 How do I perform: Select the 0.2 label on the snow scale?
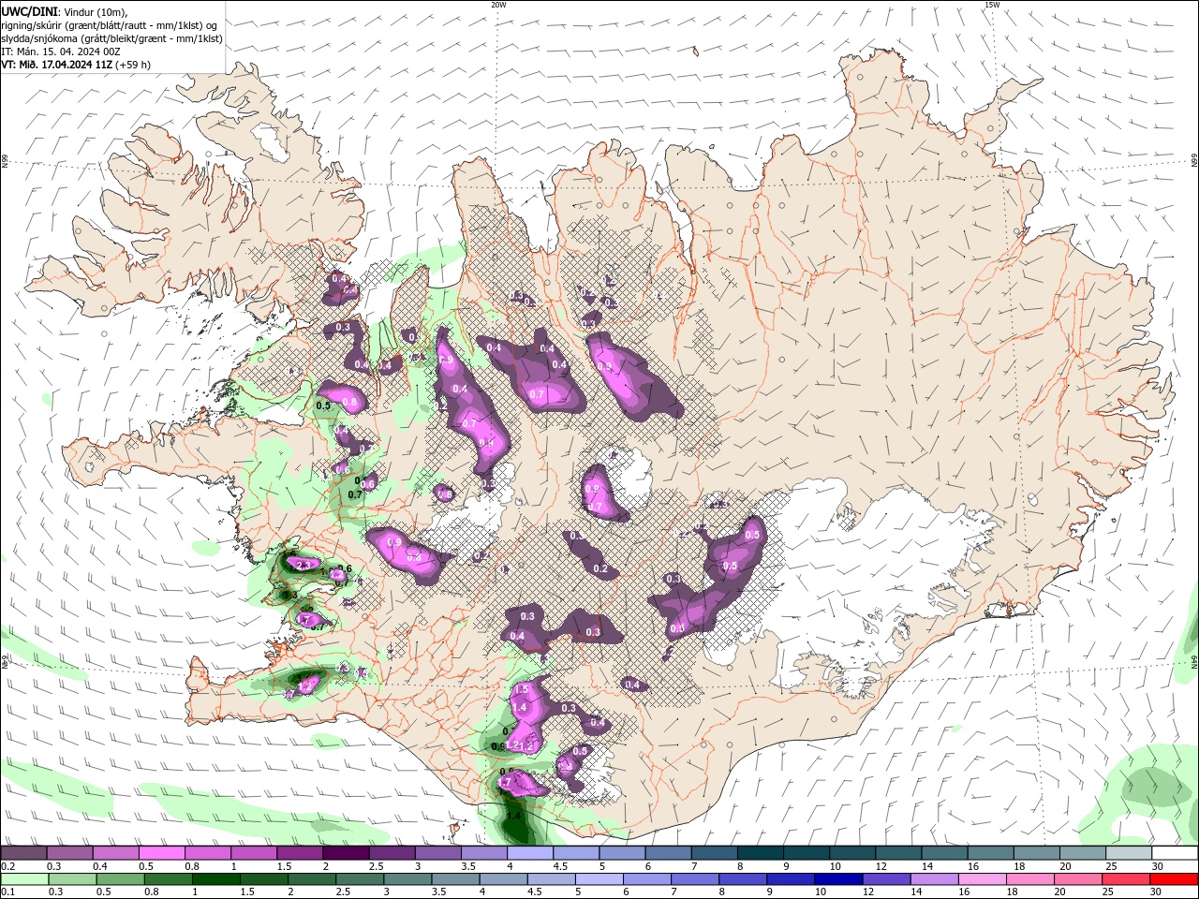click(x=7, y=866)
